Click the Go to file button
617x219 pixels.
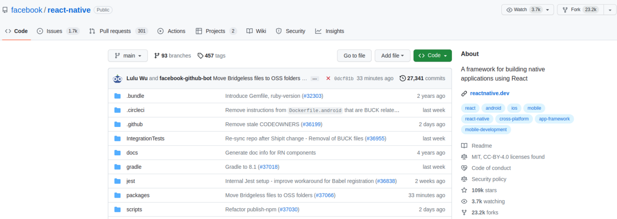click(x=355, y=55)
